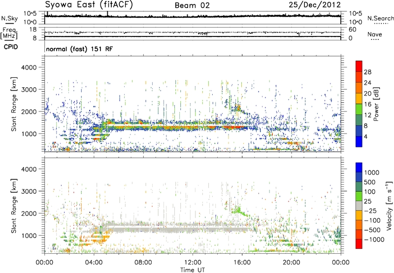Viewport: 394px width, 273px height.
Task: Click the '08:00' time axis label
Action: pyautogui.click(x=143, y=263)
